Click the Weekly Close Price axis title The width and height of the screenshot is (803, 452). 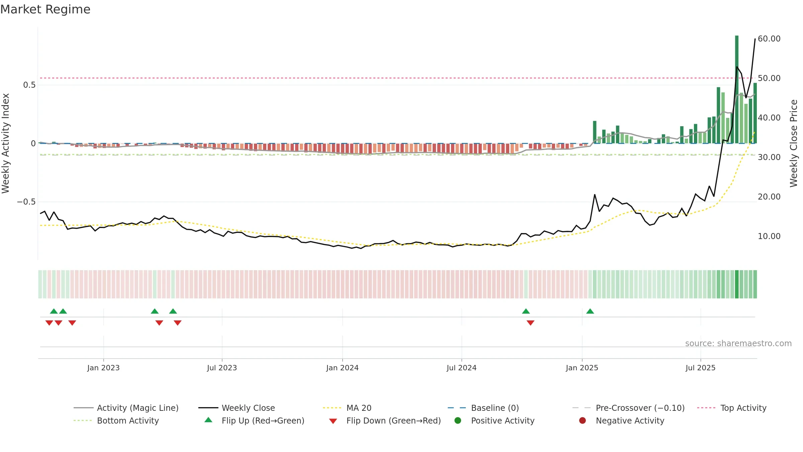point(794,143)
